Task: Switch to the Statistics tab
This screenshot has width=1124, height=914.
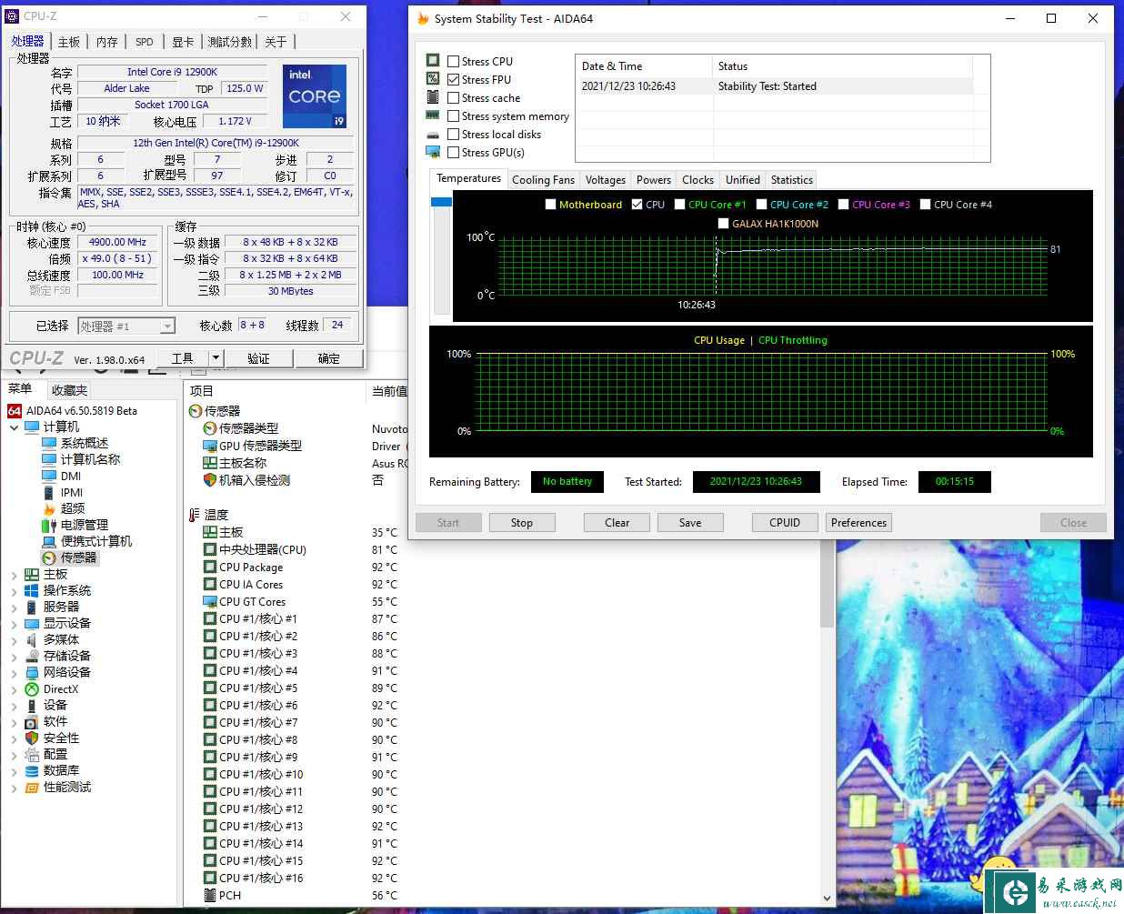Action: tap(791, 180)
